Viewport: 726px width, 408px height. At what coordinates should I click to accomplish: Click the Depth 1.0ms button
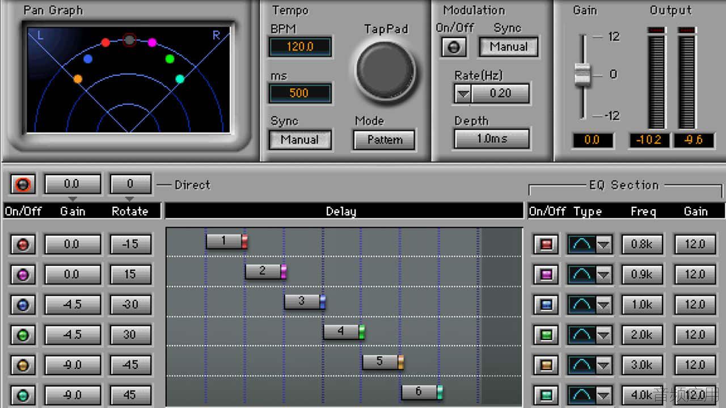click(492, 138)
